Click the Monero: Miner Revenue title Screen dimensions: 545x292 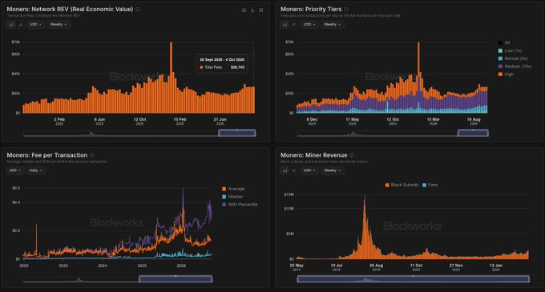coord(314,155)
